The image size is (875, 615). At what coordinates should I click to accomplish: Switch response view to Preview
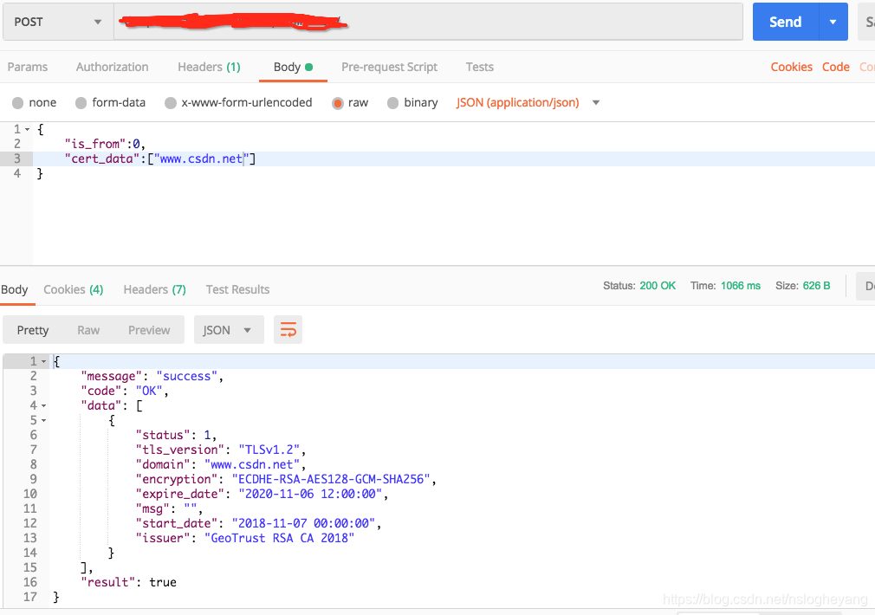[149, 330]
